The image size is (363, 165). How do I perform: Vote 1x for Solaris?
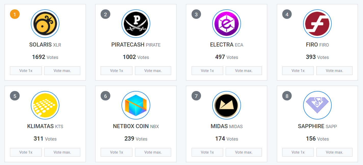[x=26, y=71]
